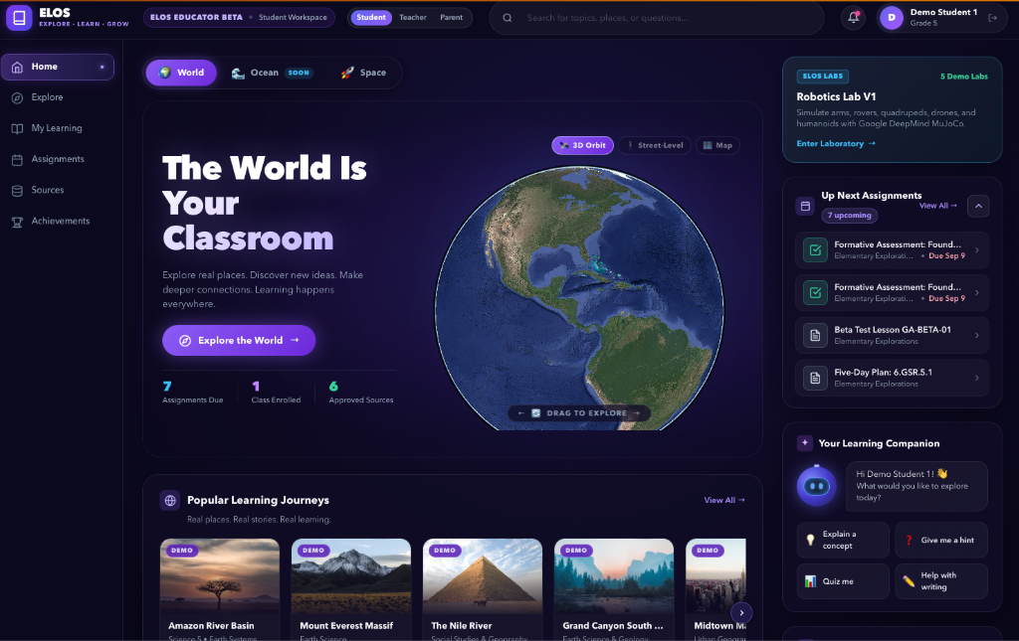View all Popular Learning Journeys

724,500
